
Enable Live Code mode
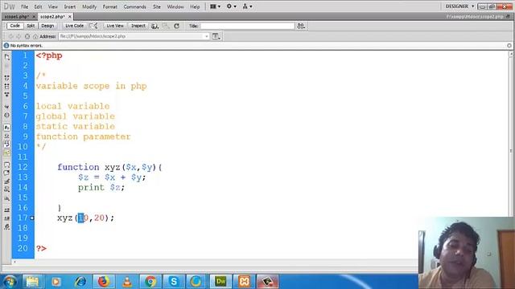[74, 26]
